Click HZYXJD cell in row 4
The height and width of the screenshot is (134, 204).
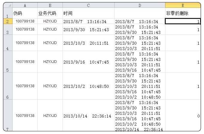pyautogui.click(x=50, y=43)
